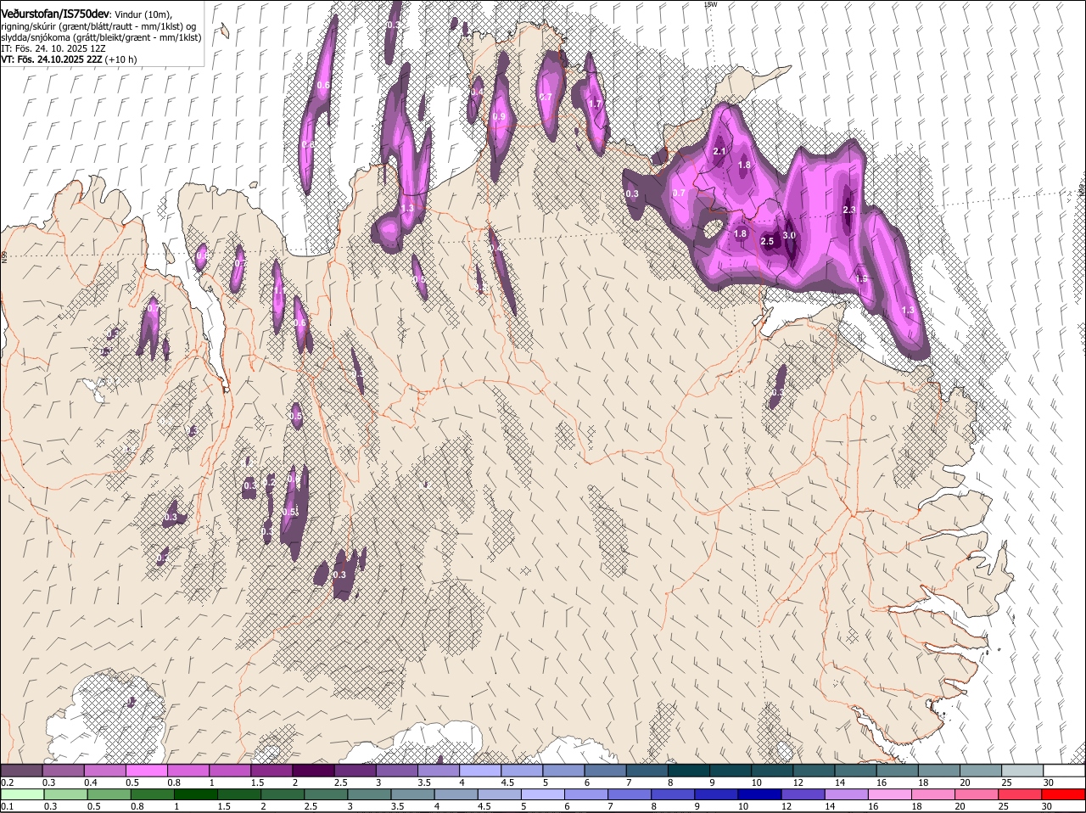Click the top-row legend swatch between 0.2 and 0.3

[x=21, y=770]
